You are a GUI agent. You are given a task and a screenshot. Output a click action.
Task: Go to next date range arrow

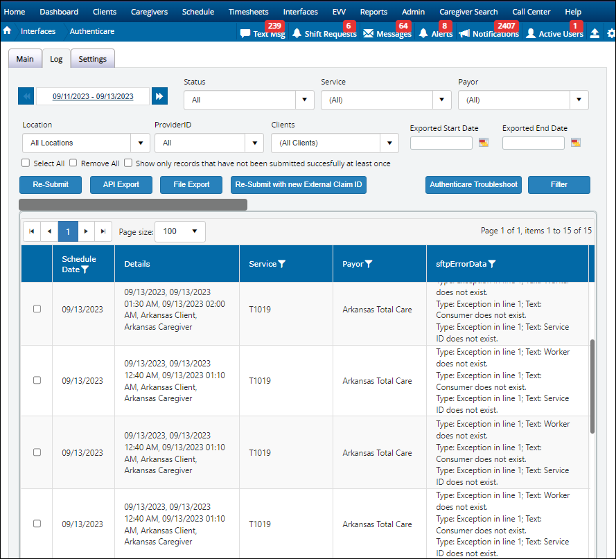[159, 96]
